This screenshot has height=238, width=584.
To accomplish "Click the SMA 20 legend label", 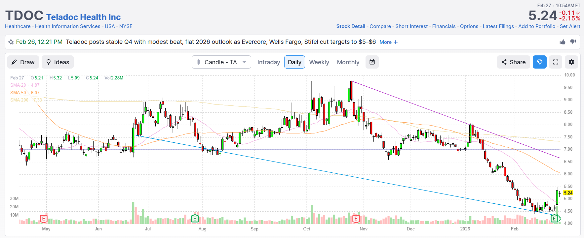I will click(x=25, y=85).
